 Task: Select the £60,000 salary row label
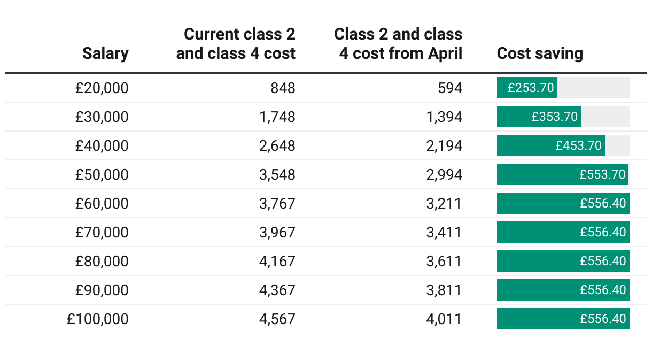click(102, 203)
